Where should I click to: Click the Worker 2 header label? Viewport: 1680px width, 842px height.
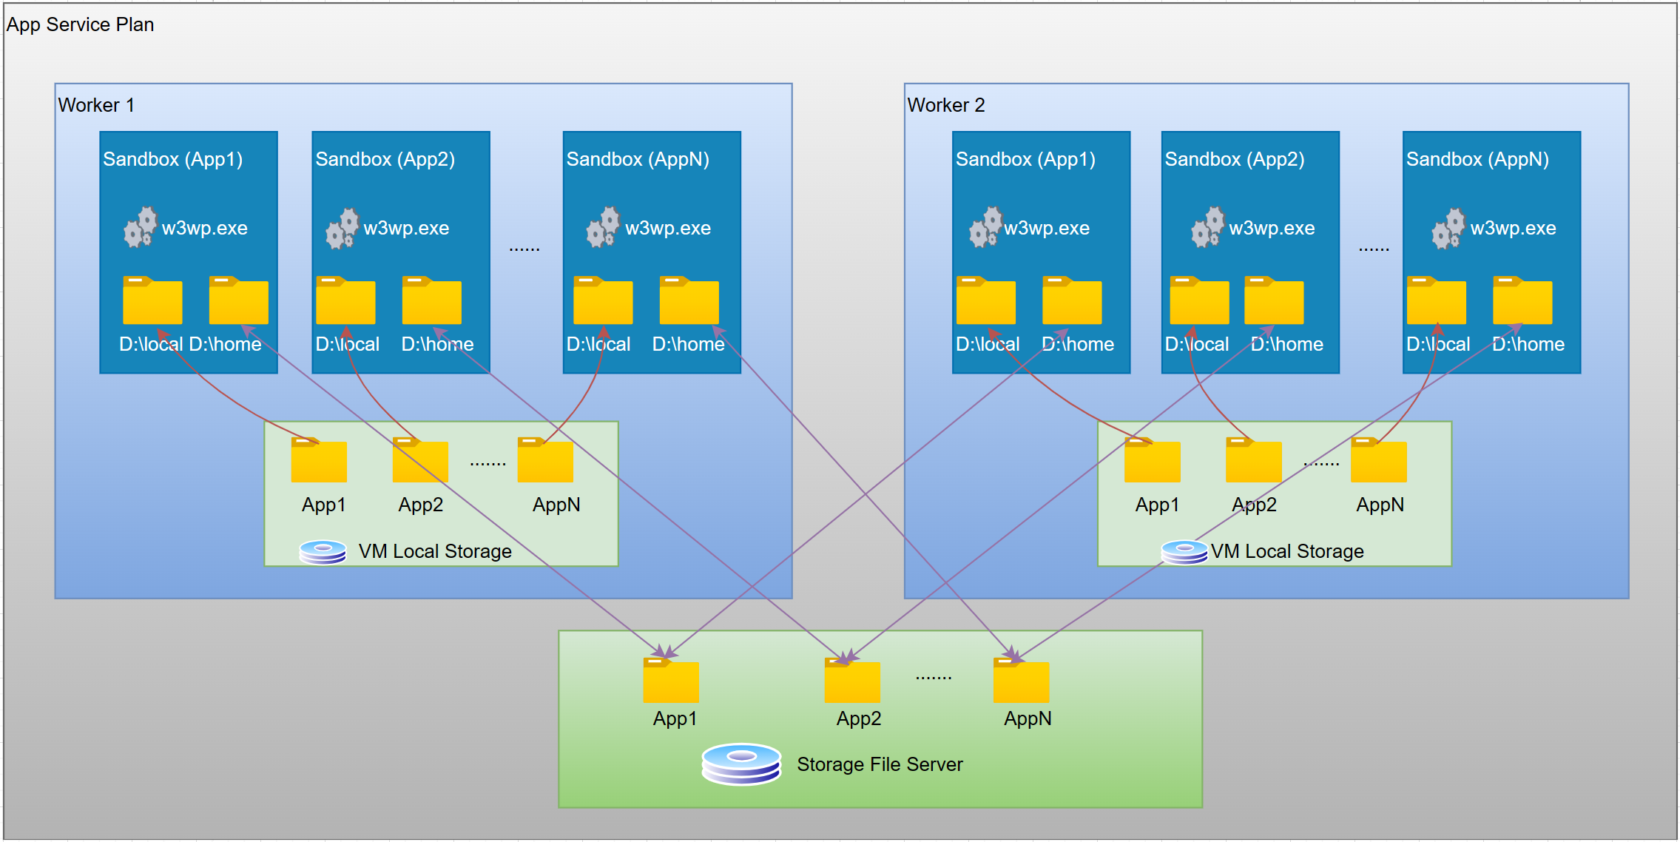pyautogui.click(x=945, y=104)
